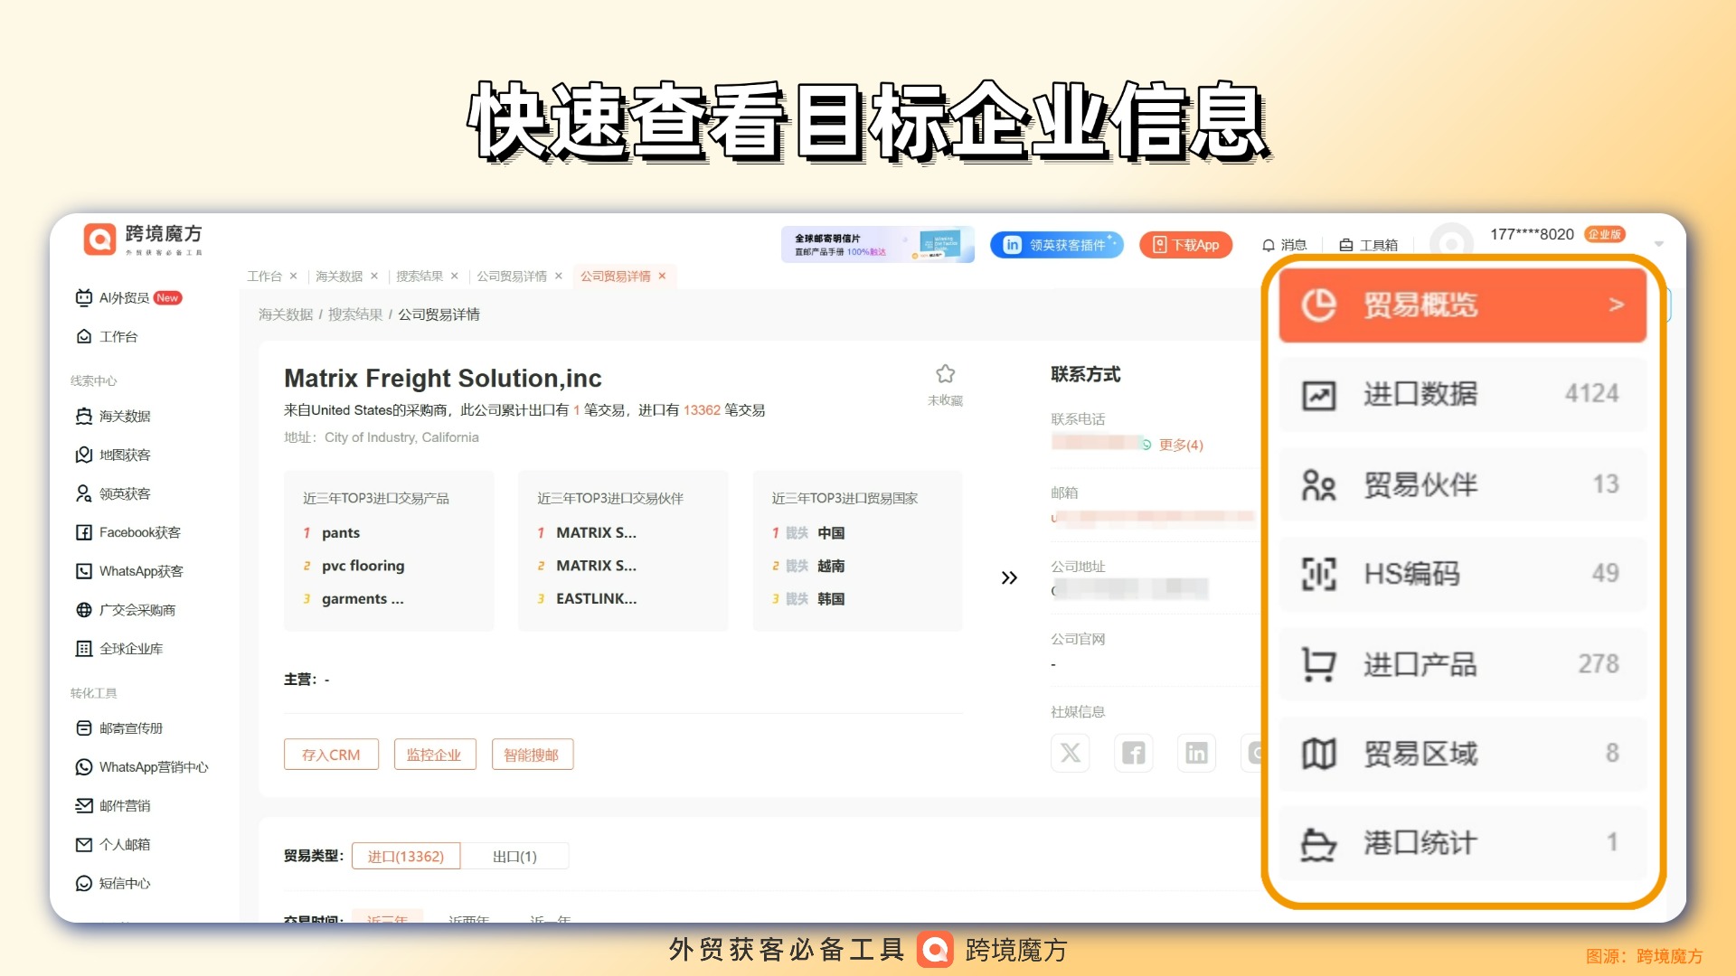The width and height of the screenshot is (1736, 976).
Task: Click the 消息 bell notification icon
Action: coord(1269,245)
